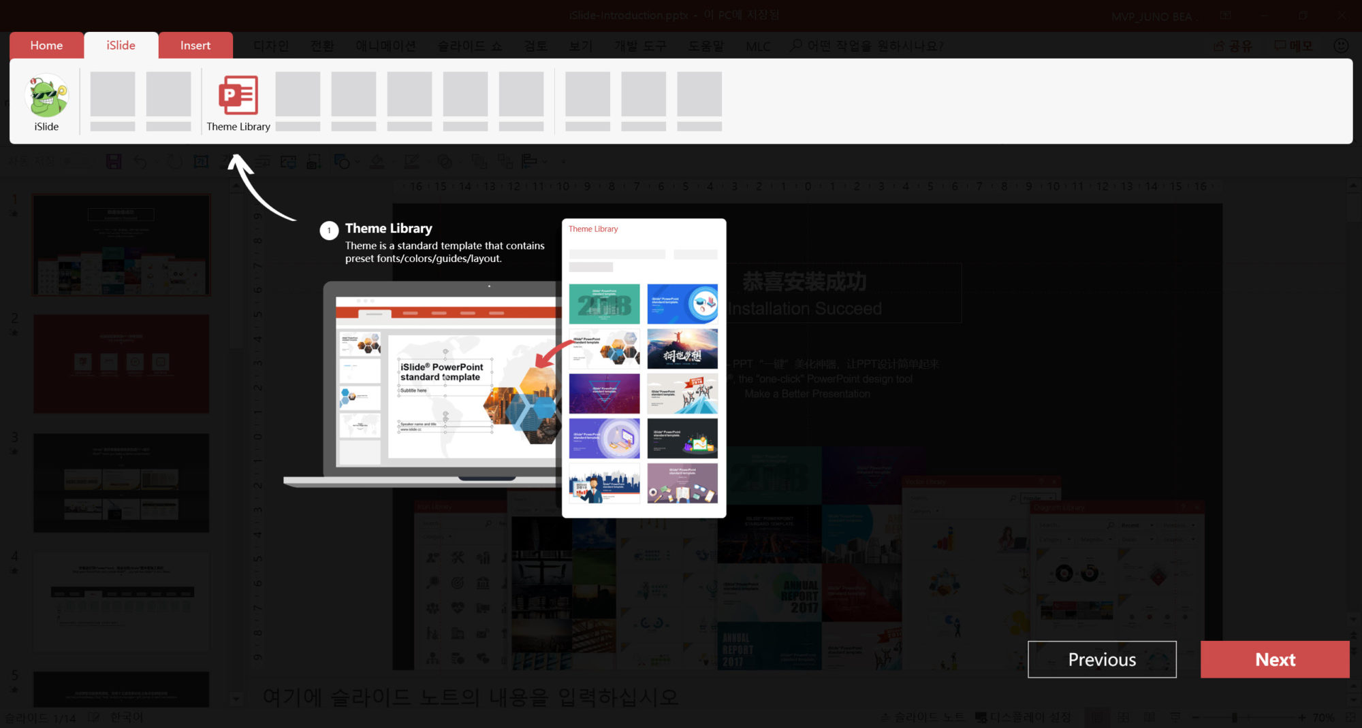Open the Theme Library ribbon button

coord(238,103)
